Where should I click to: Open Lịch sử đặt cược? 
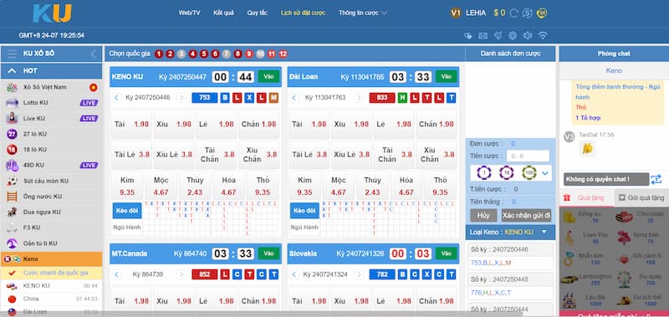tap(303, 13)
